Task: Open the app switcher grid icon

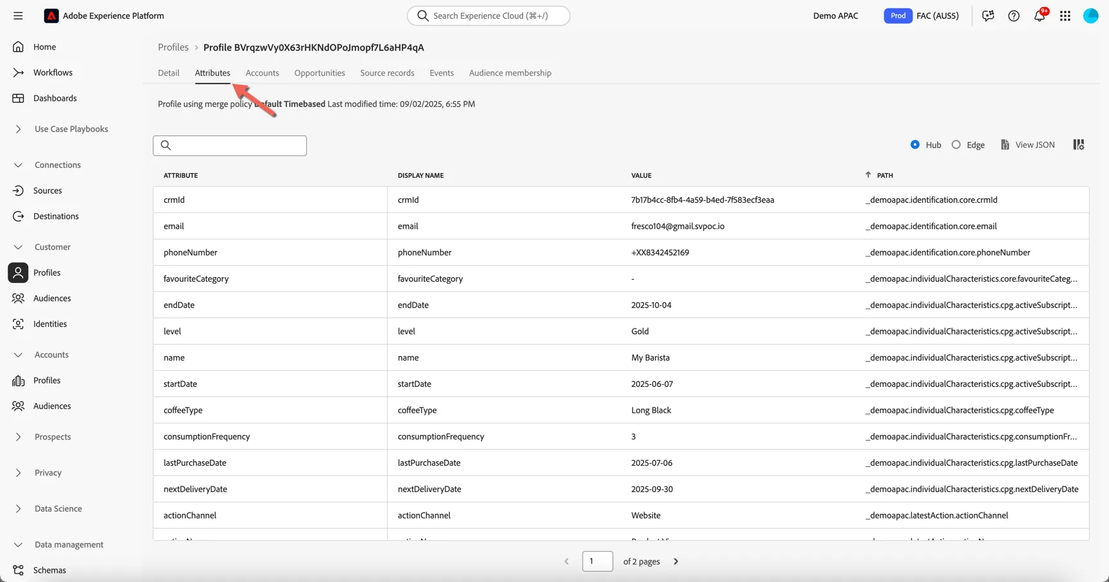Action: (1065, 15)
